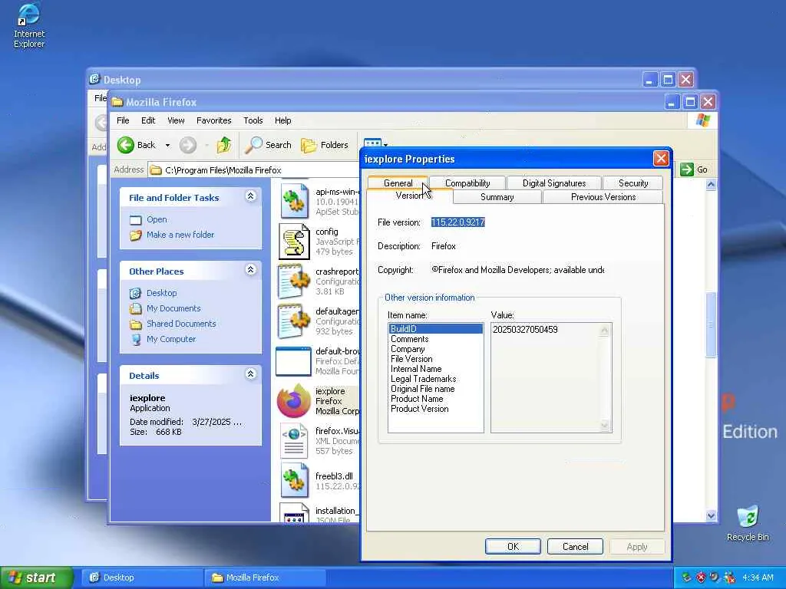Click the Windows flag logo in Explorer
Image resolution: width=786 pixels, height=589 pixels.
click(x=703, y=120)
